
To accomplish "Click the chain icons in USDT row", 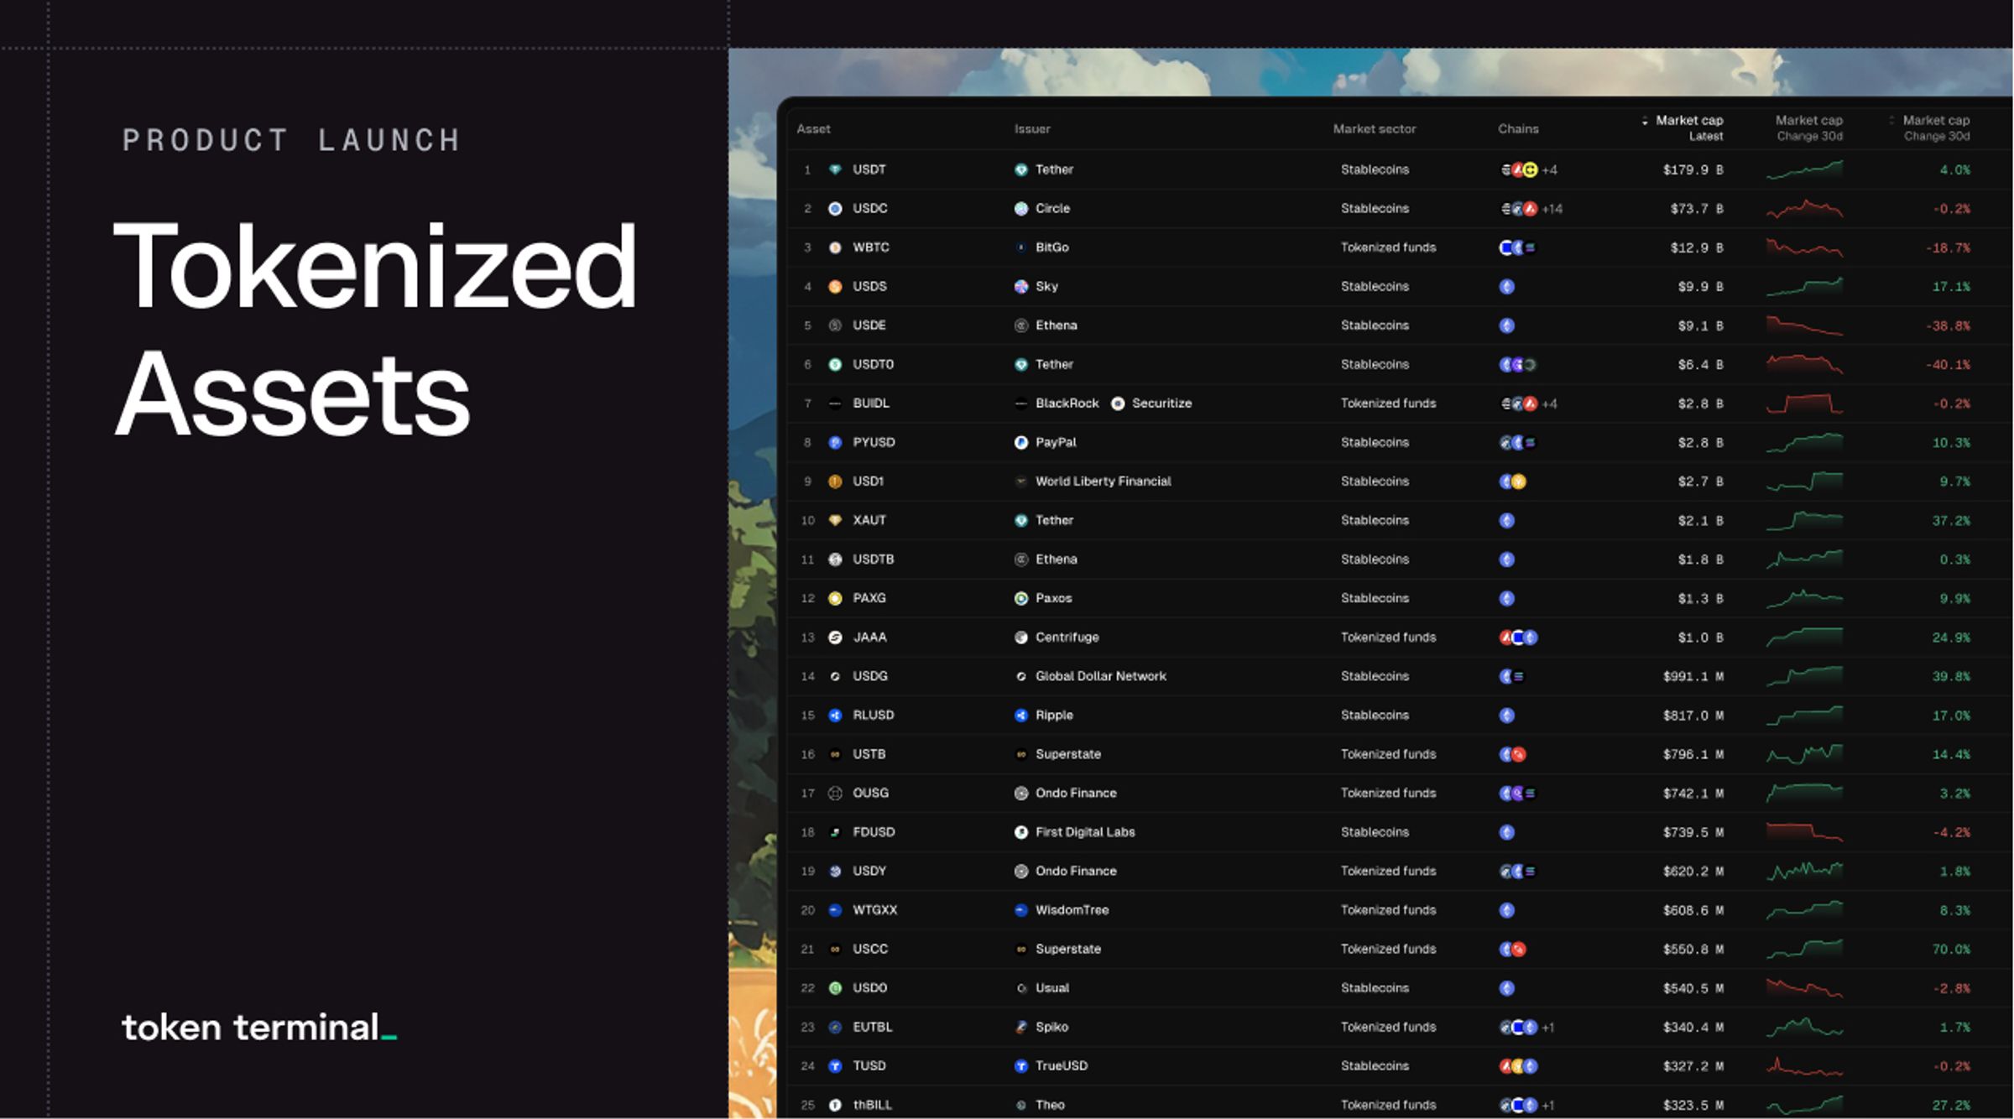I will tap(1519, 169).
